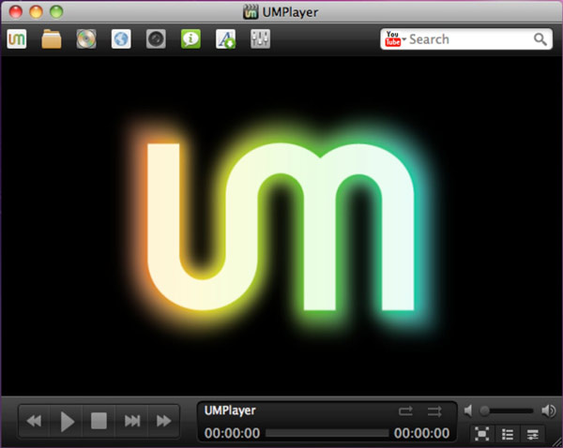Click the UM logo in the video area
The image size is (563, 448).
click(281, 227)
